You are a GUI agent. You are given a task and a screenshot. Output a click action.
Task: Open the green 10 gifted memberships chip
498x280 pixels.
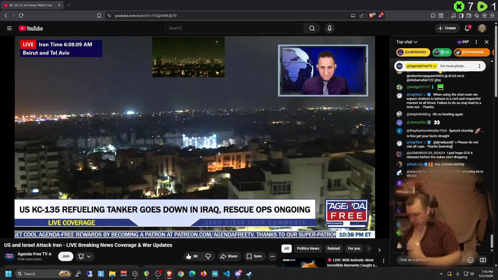click(x=441, y=52)
